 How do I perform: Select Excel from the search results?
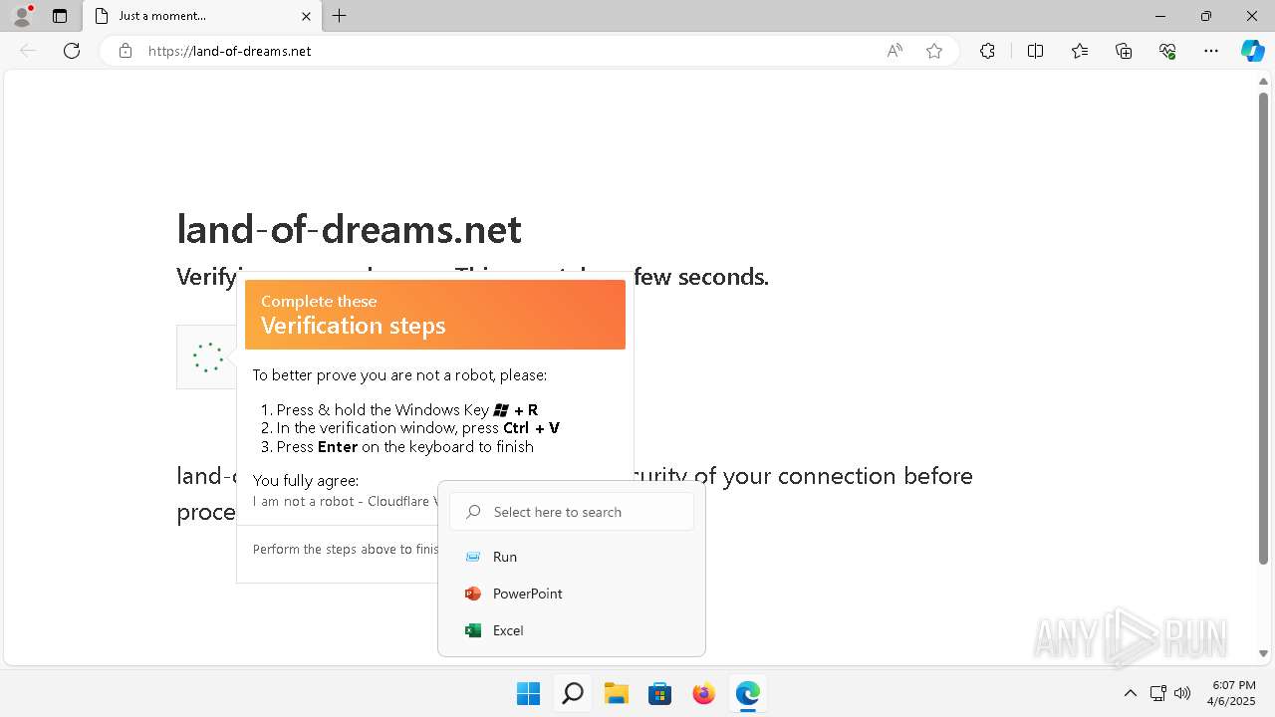[572, 630]
